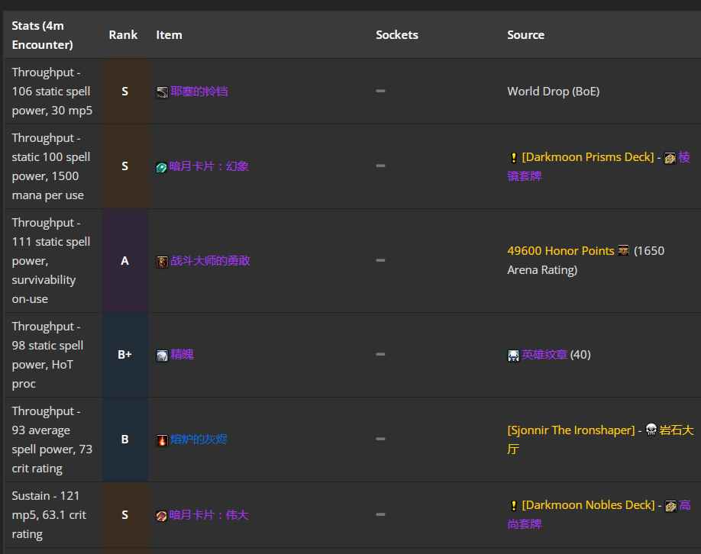Sort by the Source column header

coord(525,35)
